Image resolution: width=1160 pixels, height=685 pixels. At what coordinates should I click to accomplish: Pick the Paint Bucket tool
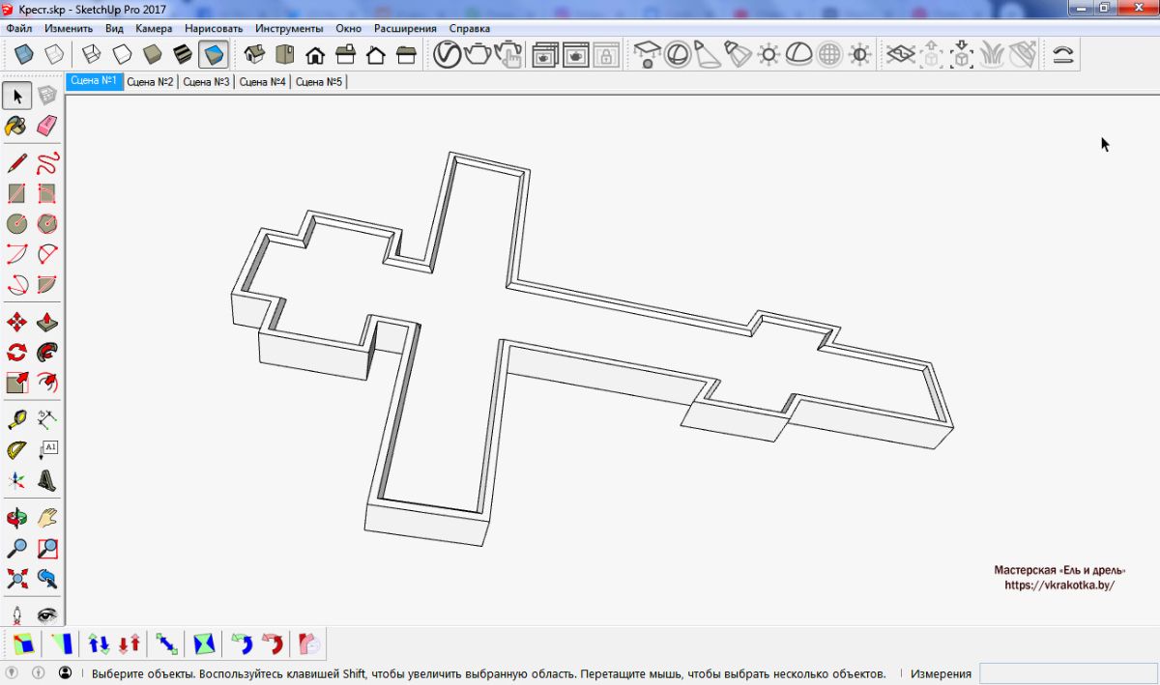[16, 126]
